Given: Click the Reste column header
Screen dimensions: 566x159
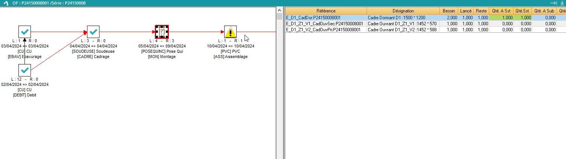Looking at the screenshot, I should click(481, 11).
